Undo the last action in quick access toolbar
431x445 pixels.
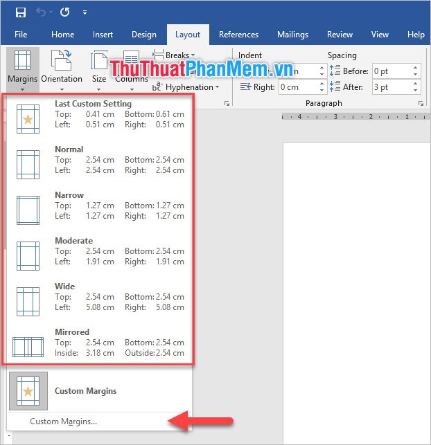point(41,12)
